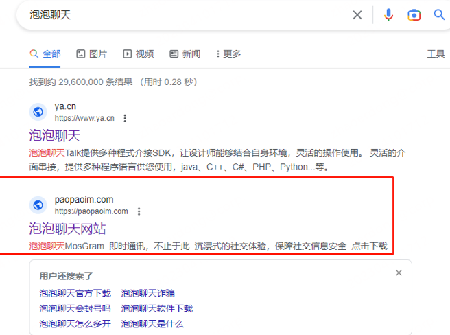Click the paopaoim.com site name text
450x335 pixels.
[84, 199]
